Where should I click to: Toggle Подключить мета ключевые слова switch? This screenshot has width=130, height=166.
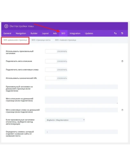click(56, 70)
